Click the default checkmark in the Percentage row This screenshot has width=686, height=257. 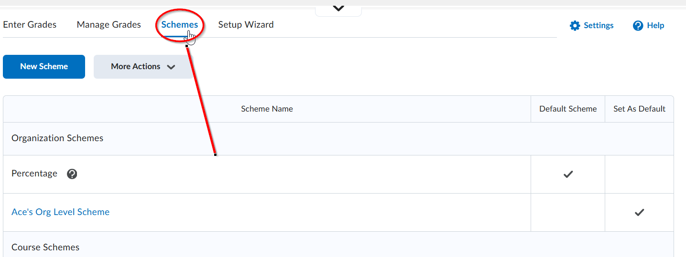pyautogui.click(x=568, y=175)
